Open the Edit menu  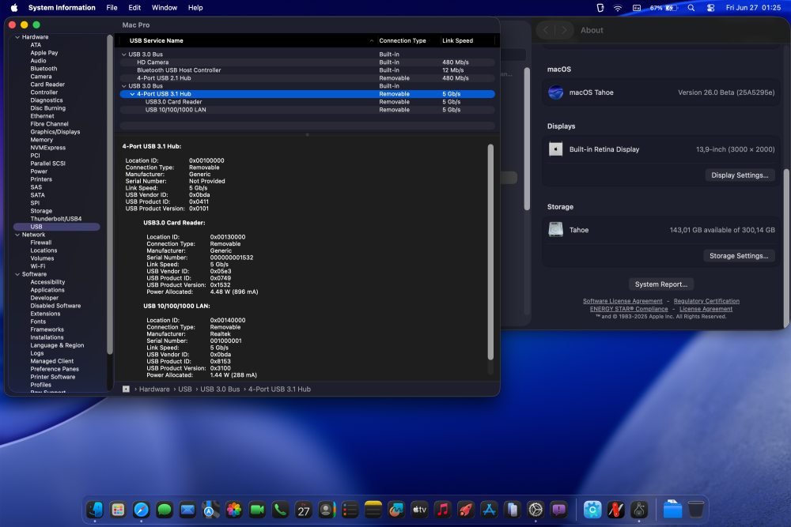(134, 8)
